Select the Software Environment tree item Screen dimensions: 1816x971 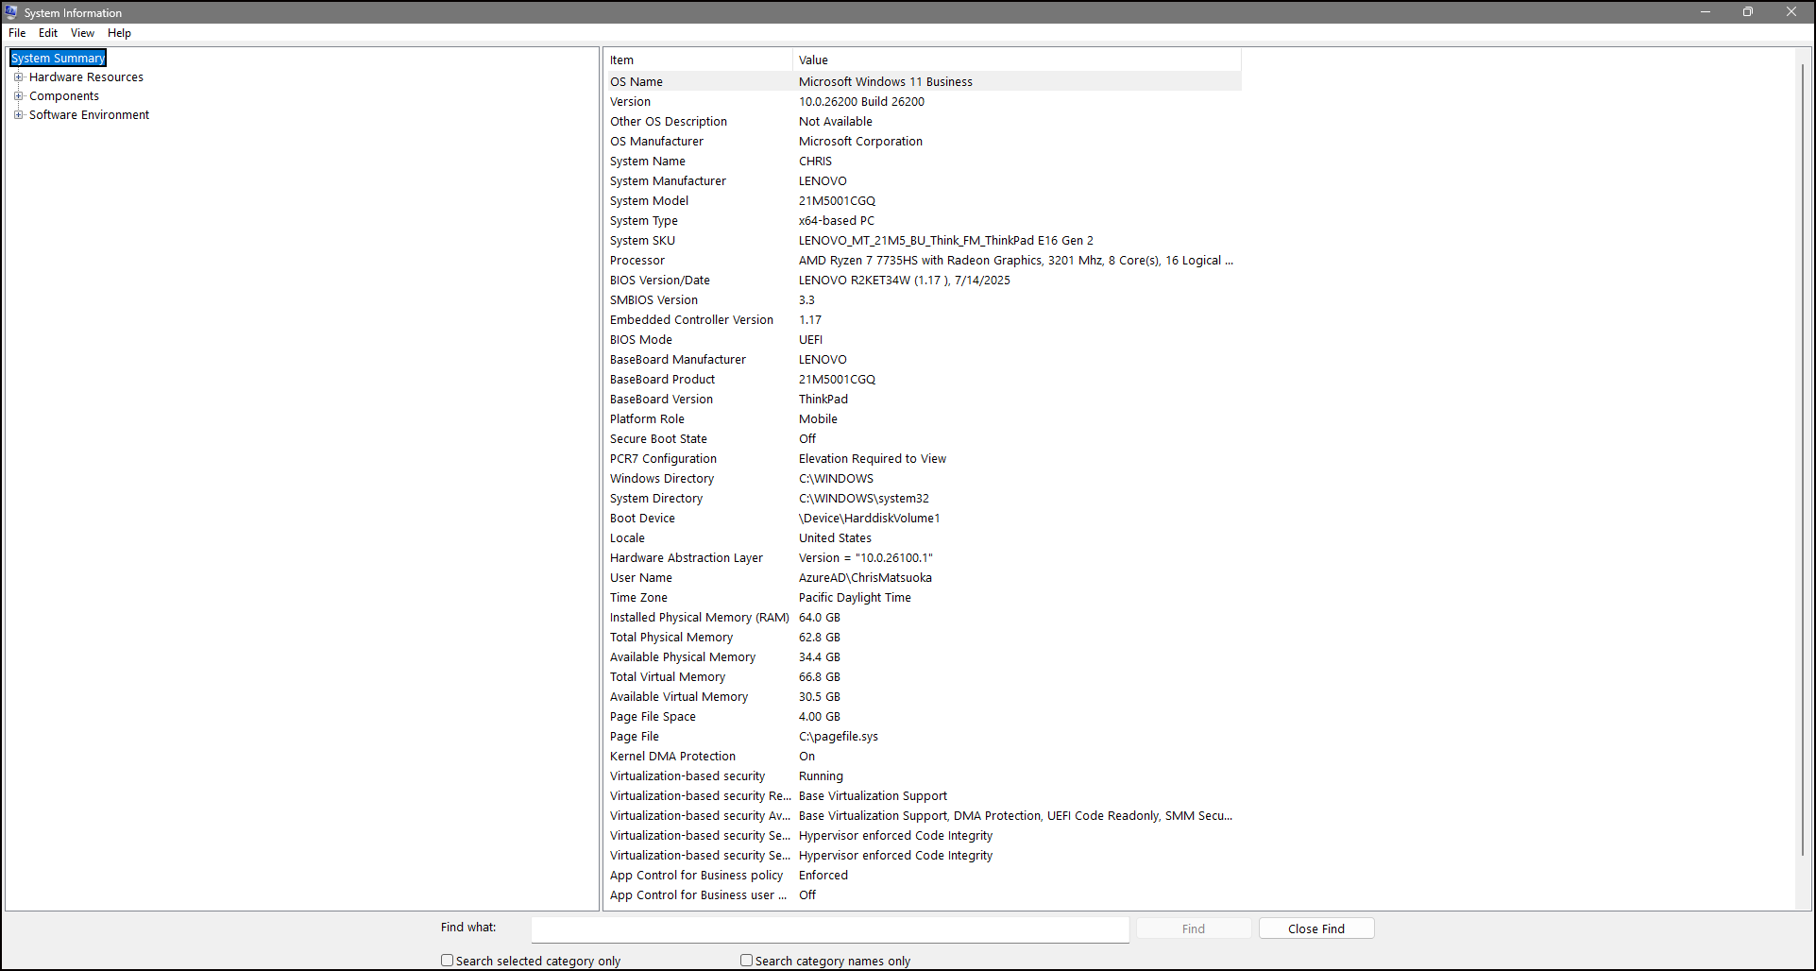click(x=89, y=115)
